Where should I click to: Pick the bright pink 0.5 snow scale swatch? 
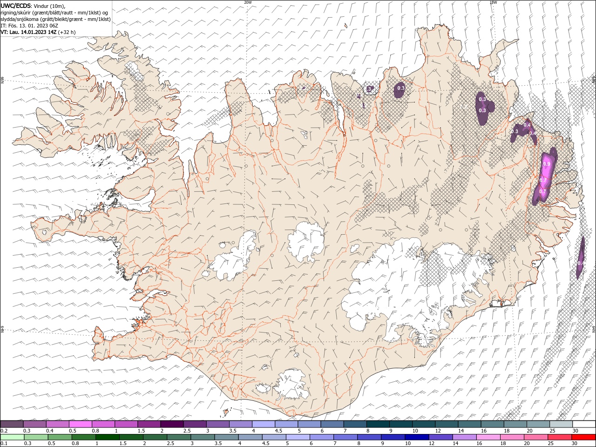click(80, 424)
